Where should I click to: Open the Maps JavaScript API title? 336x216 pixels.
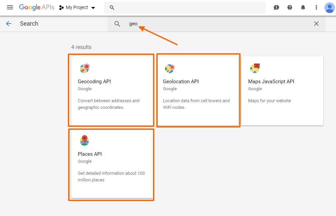(271, 82)
